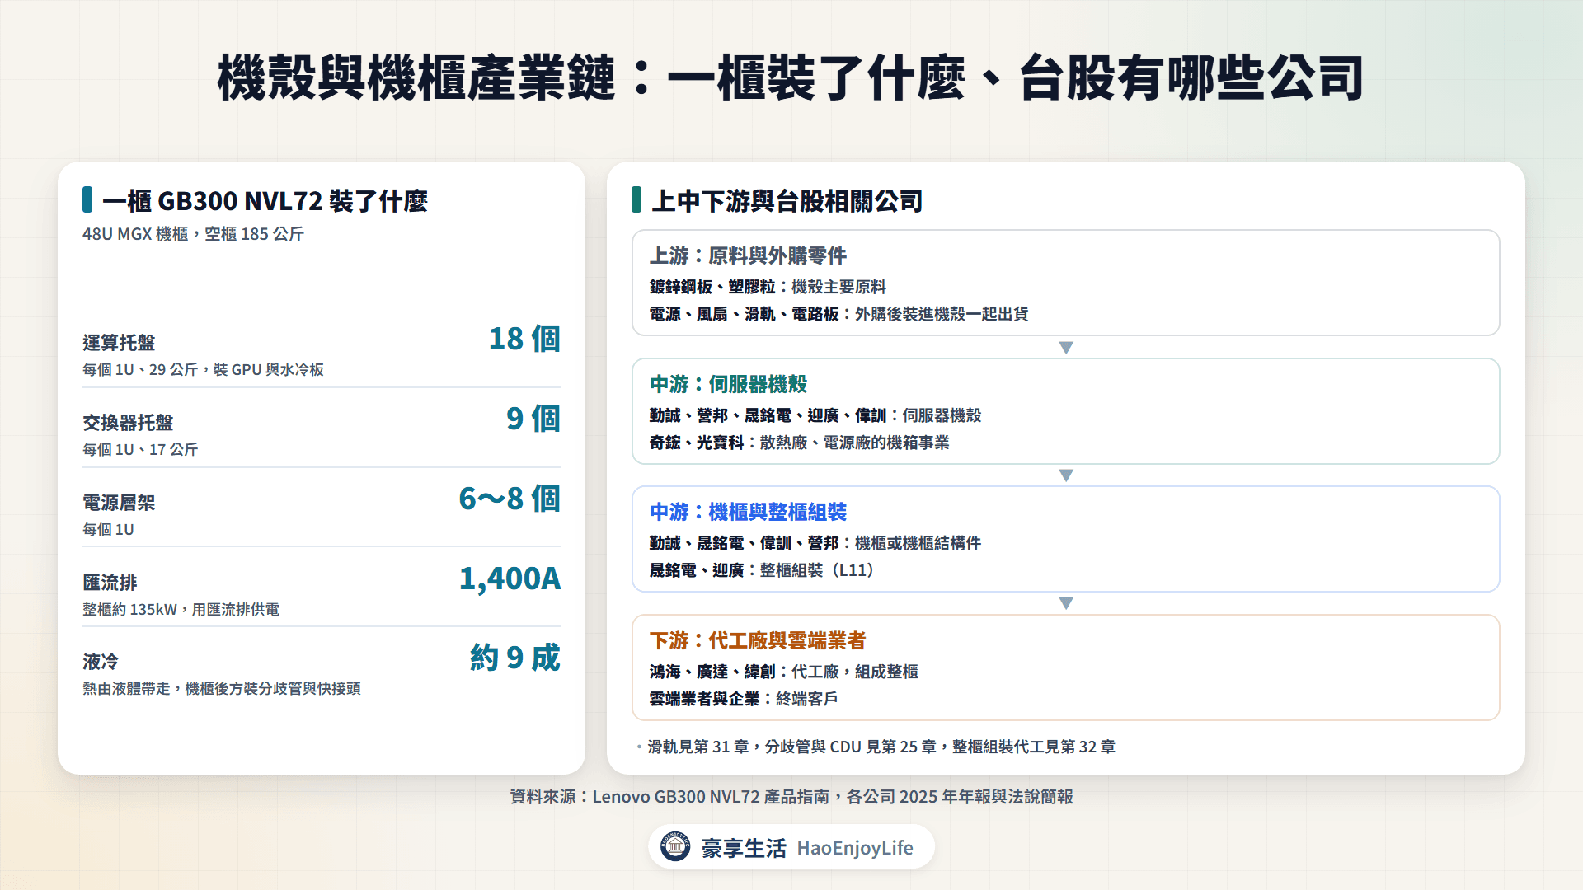Select the value 6～8 個

[x=510, y=499]
